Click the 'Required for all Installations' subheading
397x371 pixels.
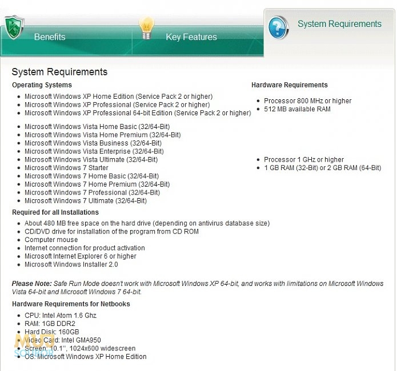tap(55, 212)
